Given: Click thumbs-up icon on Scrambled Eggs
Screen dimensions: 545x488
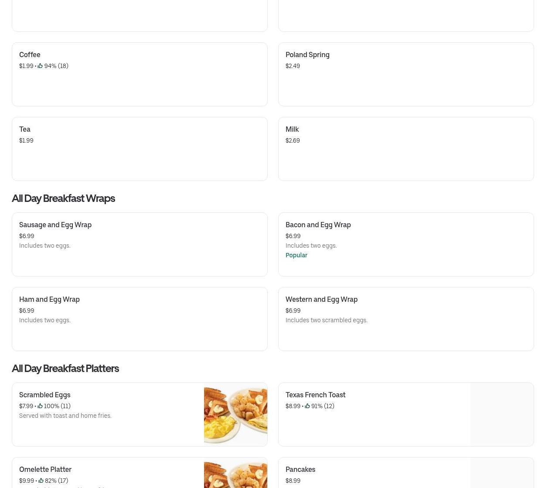Looking at the screenshot, I should coord(40,406).
